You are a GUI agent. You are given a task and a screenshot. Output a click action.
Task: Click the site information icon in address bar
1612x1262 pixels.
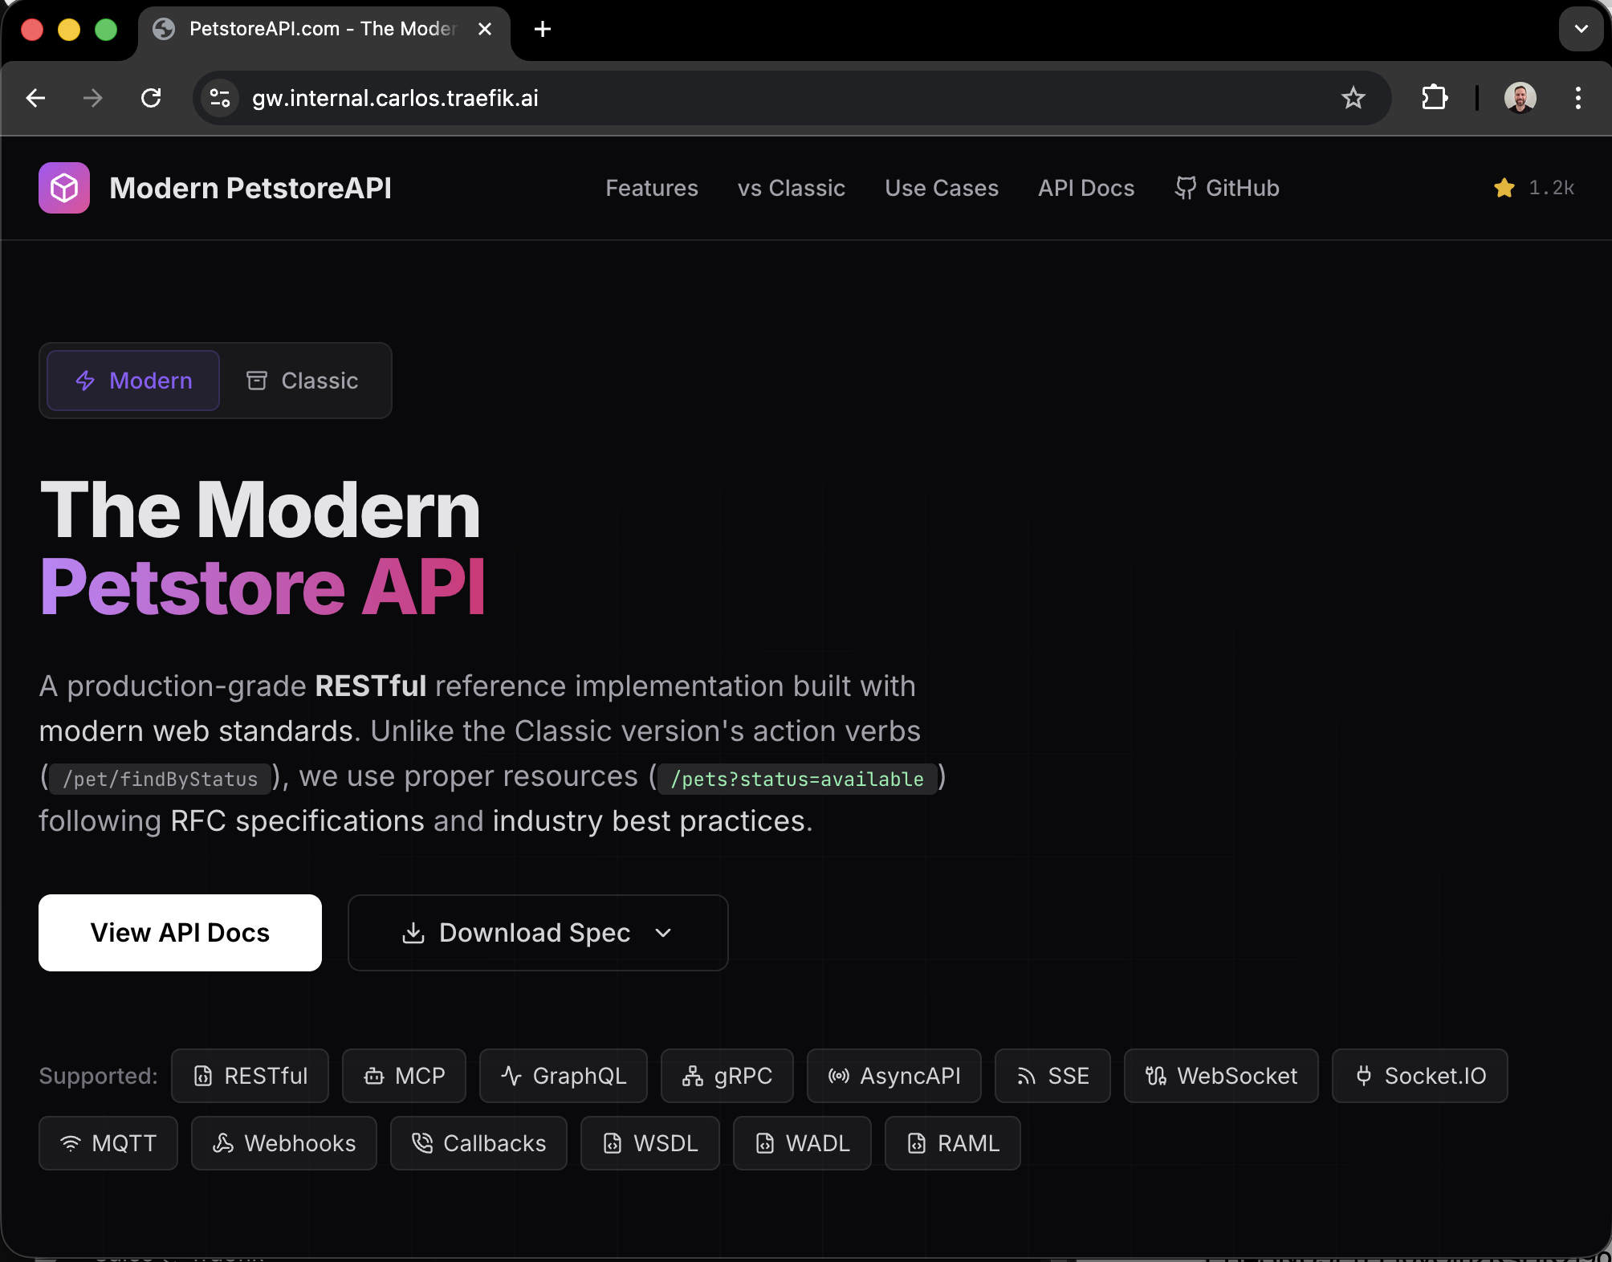pos(220,98)
